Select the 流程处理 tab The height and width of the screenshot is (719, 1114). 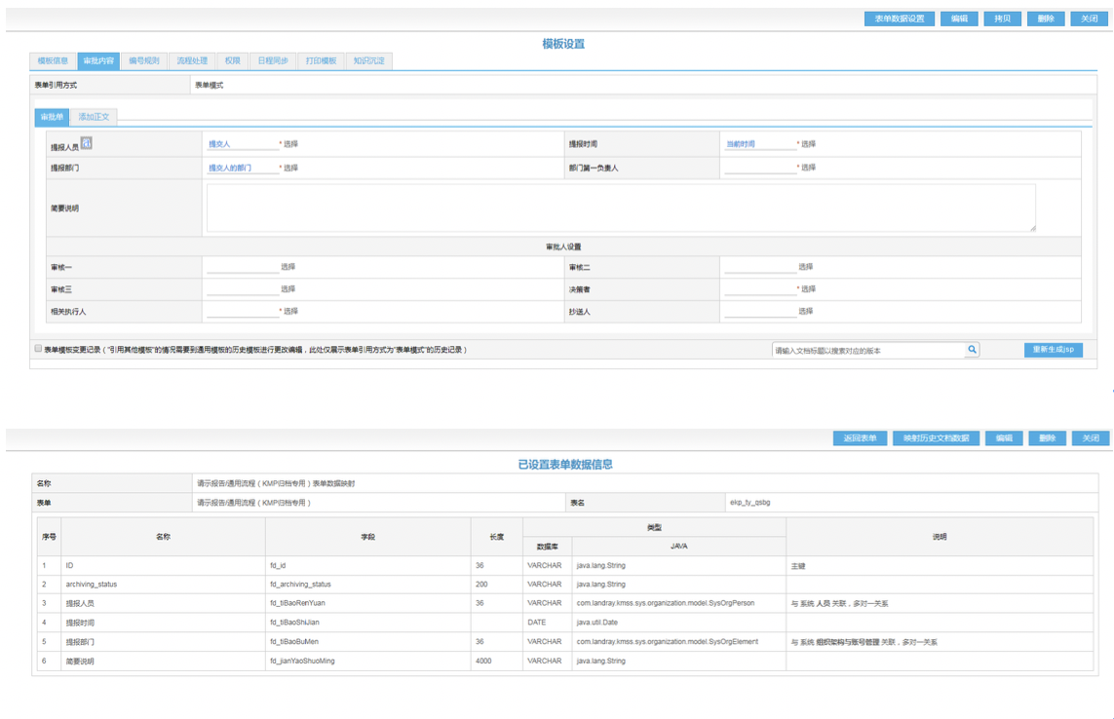pyautogui.click(x=192, y=60)
